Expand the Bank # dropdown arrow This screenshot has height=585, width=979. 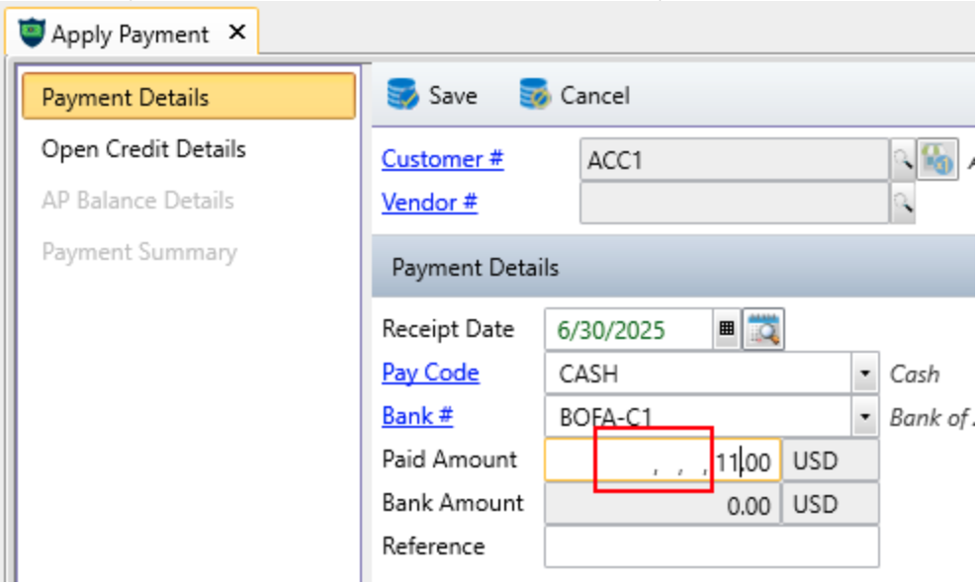pyautogui.click(x=865, y=417)
